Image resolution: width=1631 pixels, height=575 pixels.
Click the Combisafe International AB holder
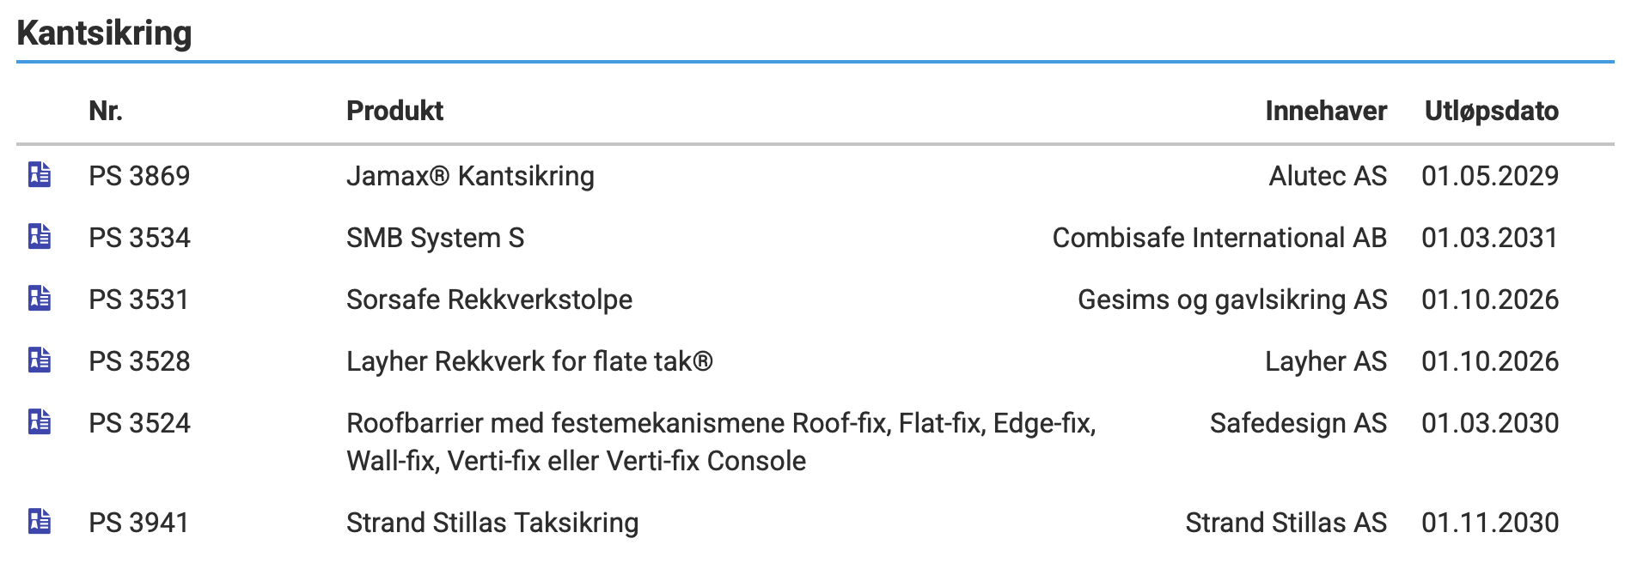[1219, 238]
